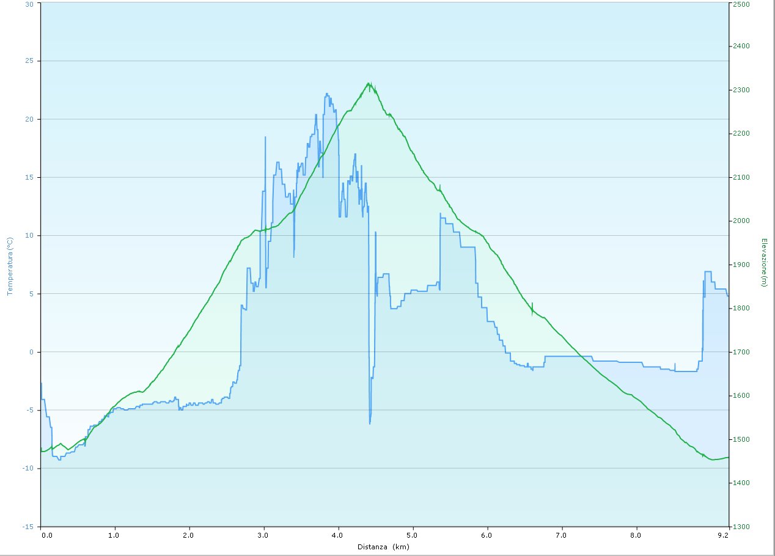The image size is (775, 556).
Task: Click the temperature plateau near 8.8 km
Action: (x=708, y=272)
